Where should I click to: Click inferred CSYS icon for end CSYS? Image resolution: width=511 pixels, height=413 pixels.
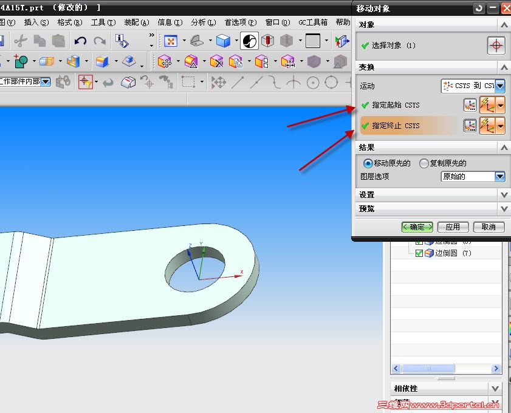[x=487, y=126]
